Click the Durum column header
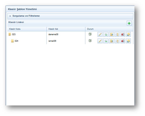This screenshot has width=145, height=116. (x=90, y=29)
